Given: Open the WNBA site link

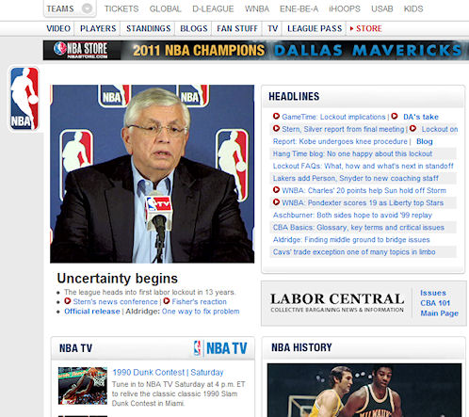Looking at the screenshot, I should tap(257, 8).
